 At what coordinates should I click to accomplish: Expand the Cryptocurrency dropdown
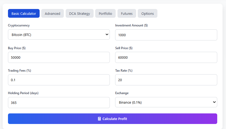tap(59, 35)
